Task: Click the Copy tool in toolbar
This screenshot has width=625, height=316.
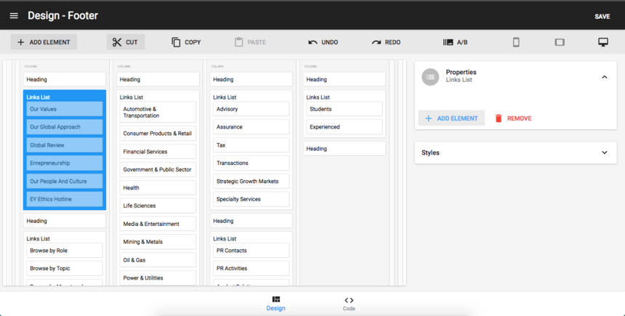Action: [x=186, y=42]
